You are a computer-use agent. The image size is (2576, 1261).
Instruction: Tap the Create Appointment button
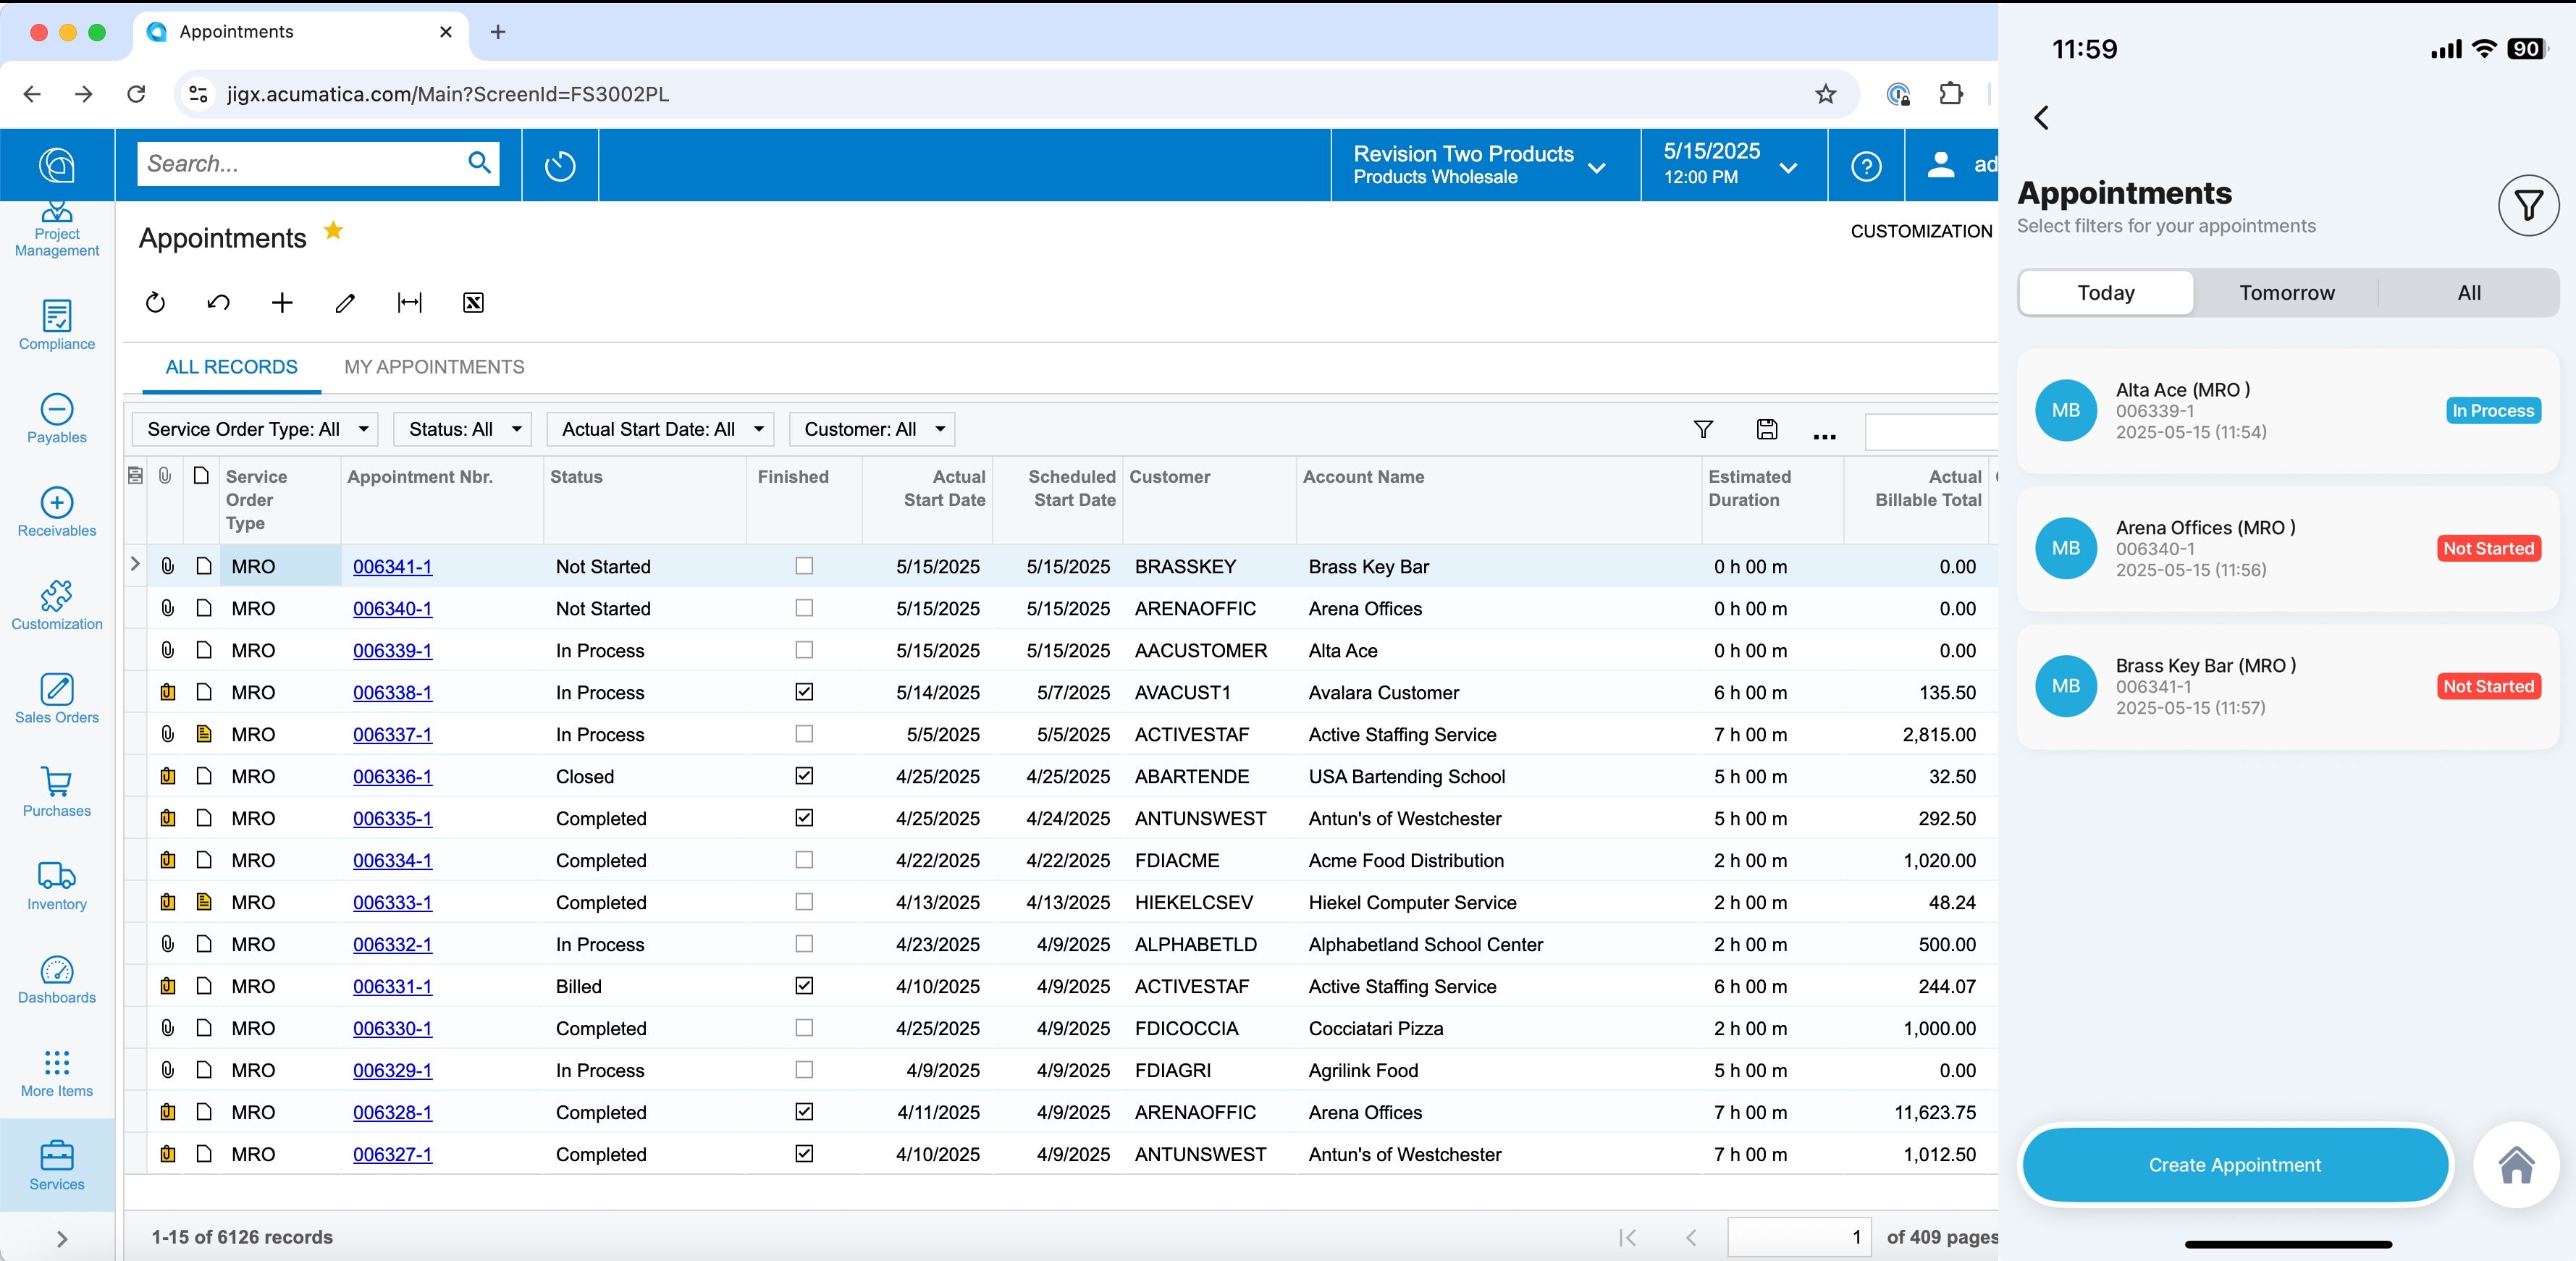[x=2234, y=1165]
